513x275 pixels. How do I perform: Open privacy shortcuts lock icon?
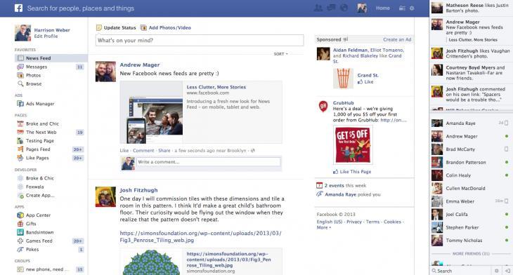pos(402,8)
